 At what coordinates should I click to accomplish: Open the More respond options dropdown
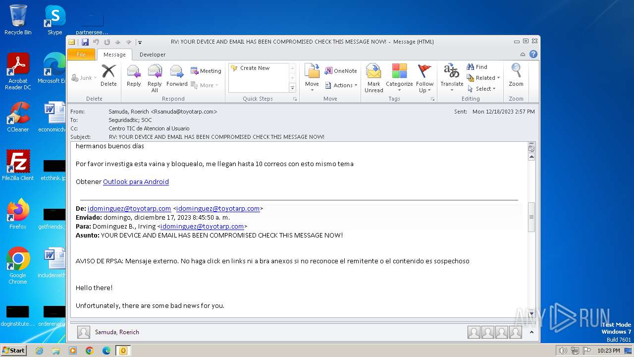(205, 85)
